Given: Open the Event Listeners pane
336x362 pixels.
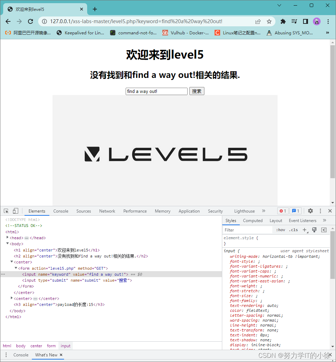Looking at the screenshot, I should pyautogui.click(x=303, y=221).
